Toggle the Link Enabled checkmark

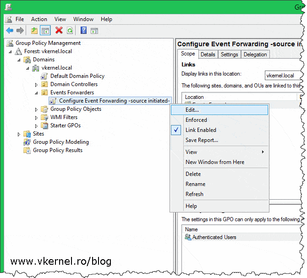(x=176, y=130)
